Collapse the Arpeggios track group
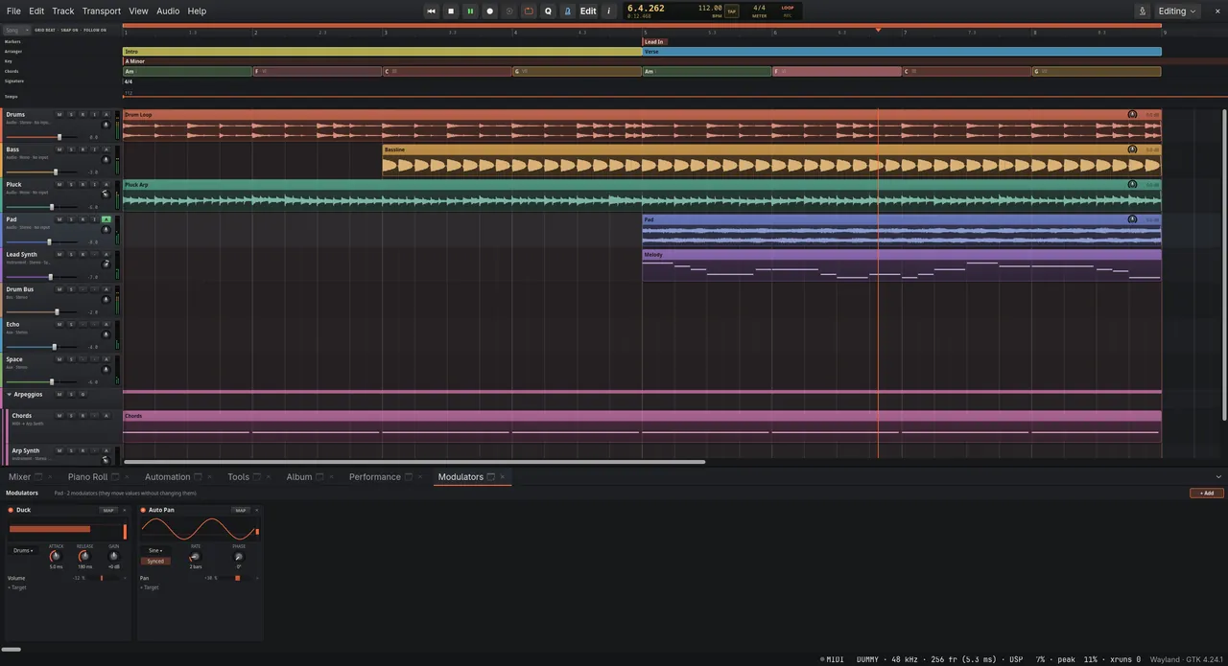1228x666 pixels. click(10, 394)
